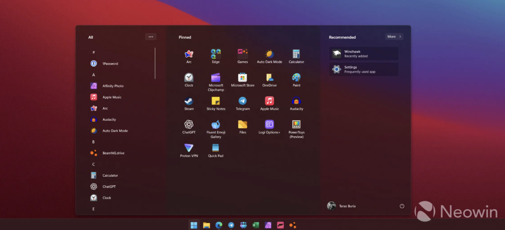This screenshot has height=230, width=505.
Task: Open the Games pinned folder
Action: pos(243,56)
